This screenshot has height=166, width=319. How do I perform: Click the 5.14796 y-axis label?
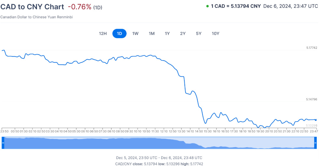tap(312, 100)
